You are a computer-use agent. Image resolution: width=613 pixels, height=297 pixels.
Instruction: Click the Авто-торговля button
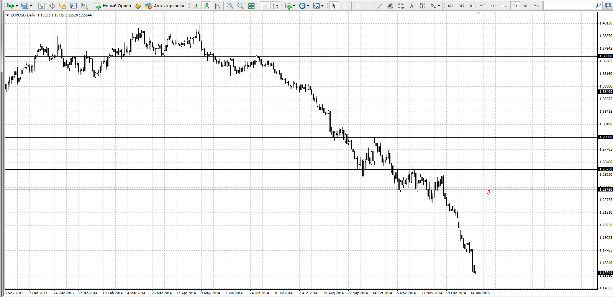pos(165,6)
